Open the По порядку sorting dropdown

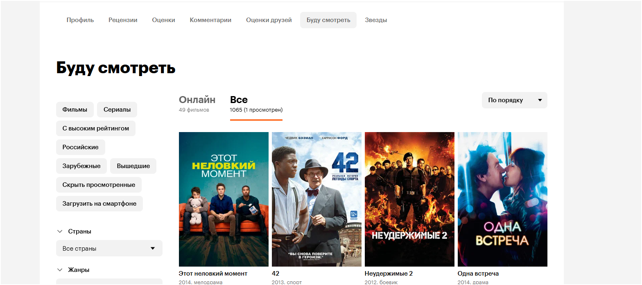click(x=515, y=100)
